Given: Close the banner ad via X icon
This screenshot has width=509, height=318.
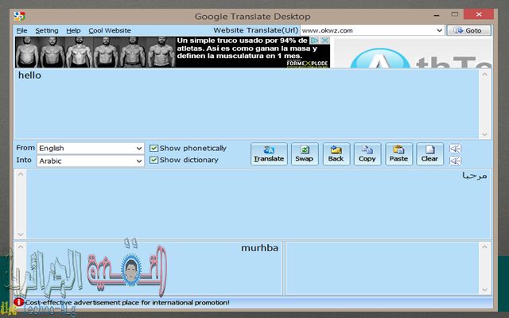Looking at the screenshot, I should click(325, 41).
